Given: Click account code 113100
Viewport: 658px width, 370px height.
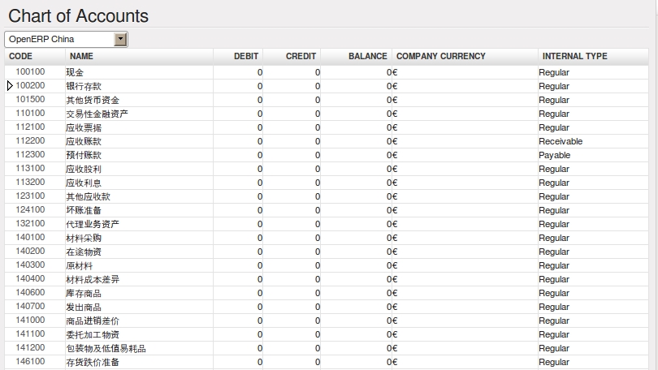Looking at the screenshot, I should (x=30, y=169).
